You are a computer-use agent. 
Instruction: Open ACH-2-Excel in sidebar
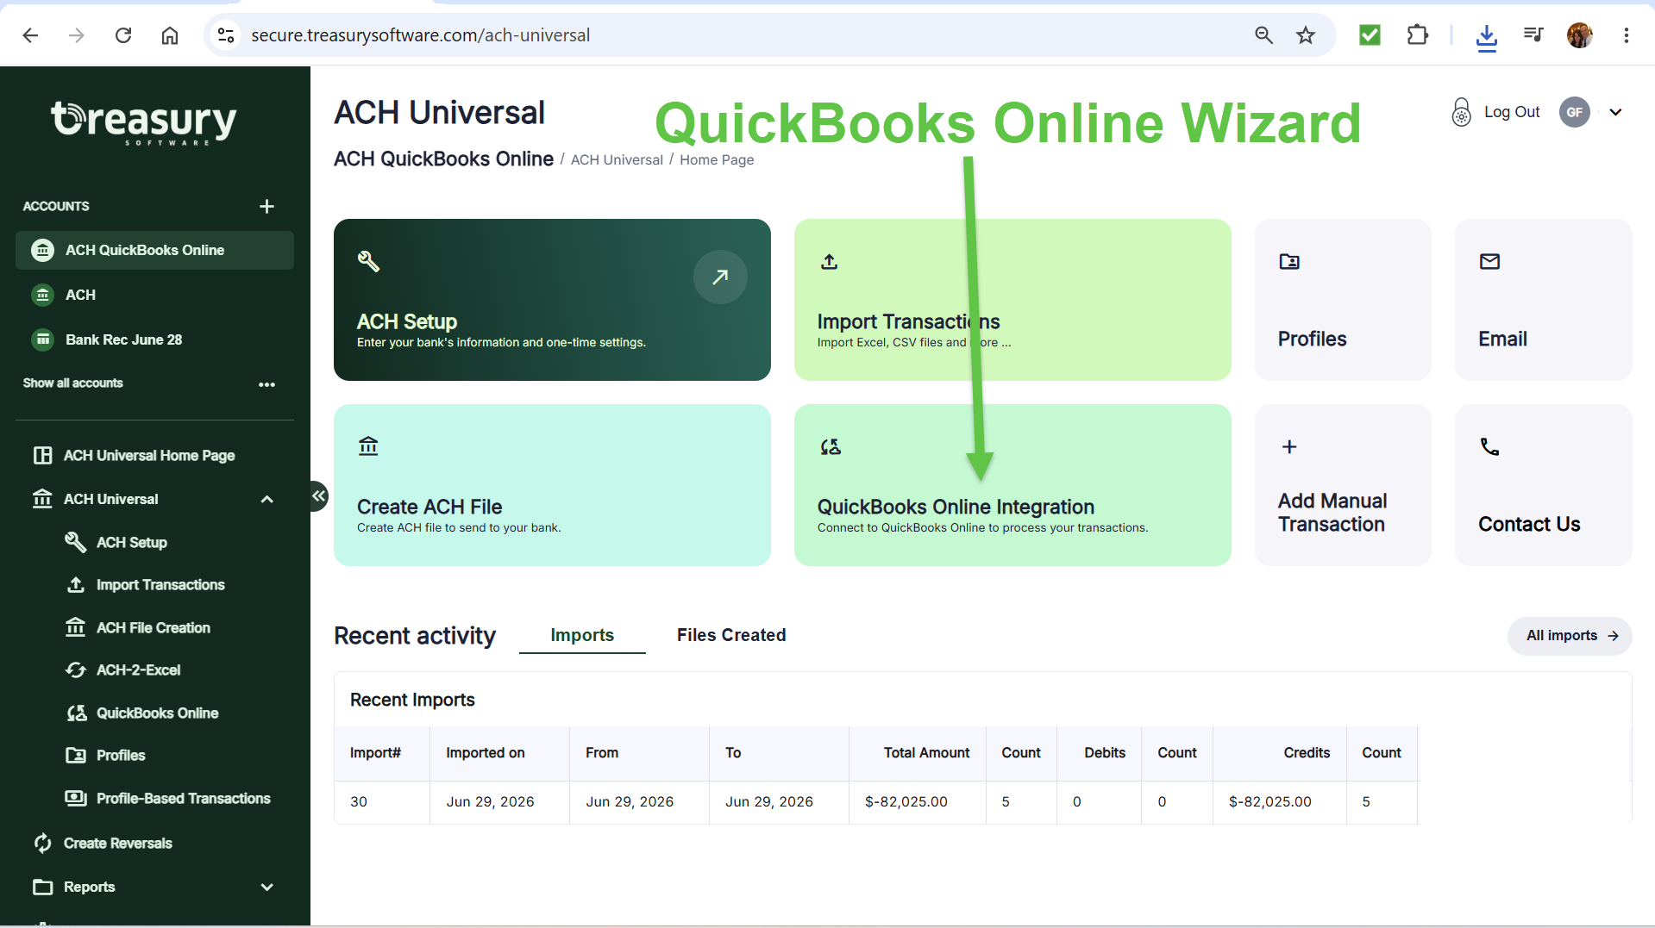click(x=138, y=670)
